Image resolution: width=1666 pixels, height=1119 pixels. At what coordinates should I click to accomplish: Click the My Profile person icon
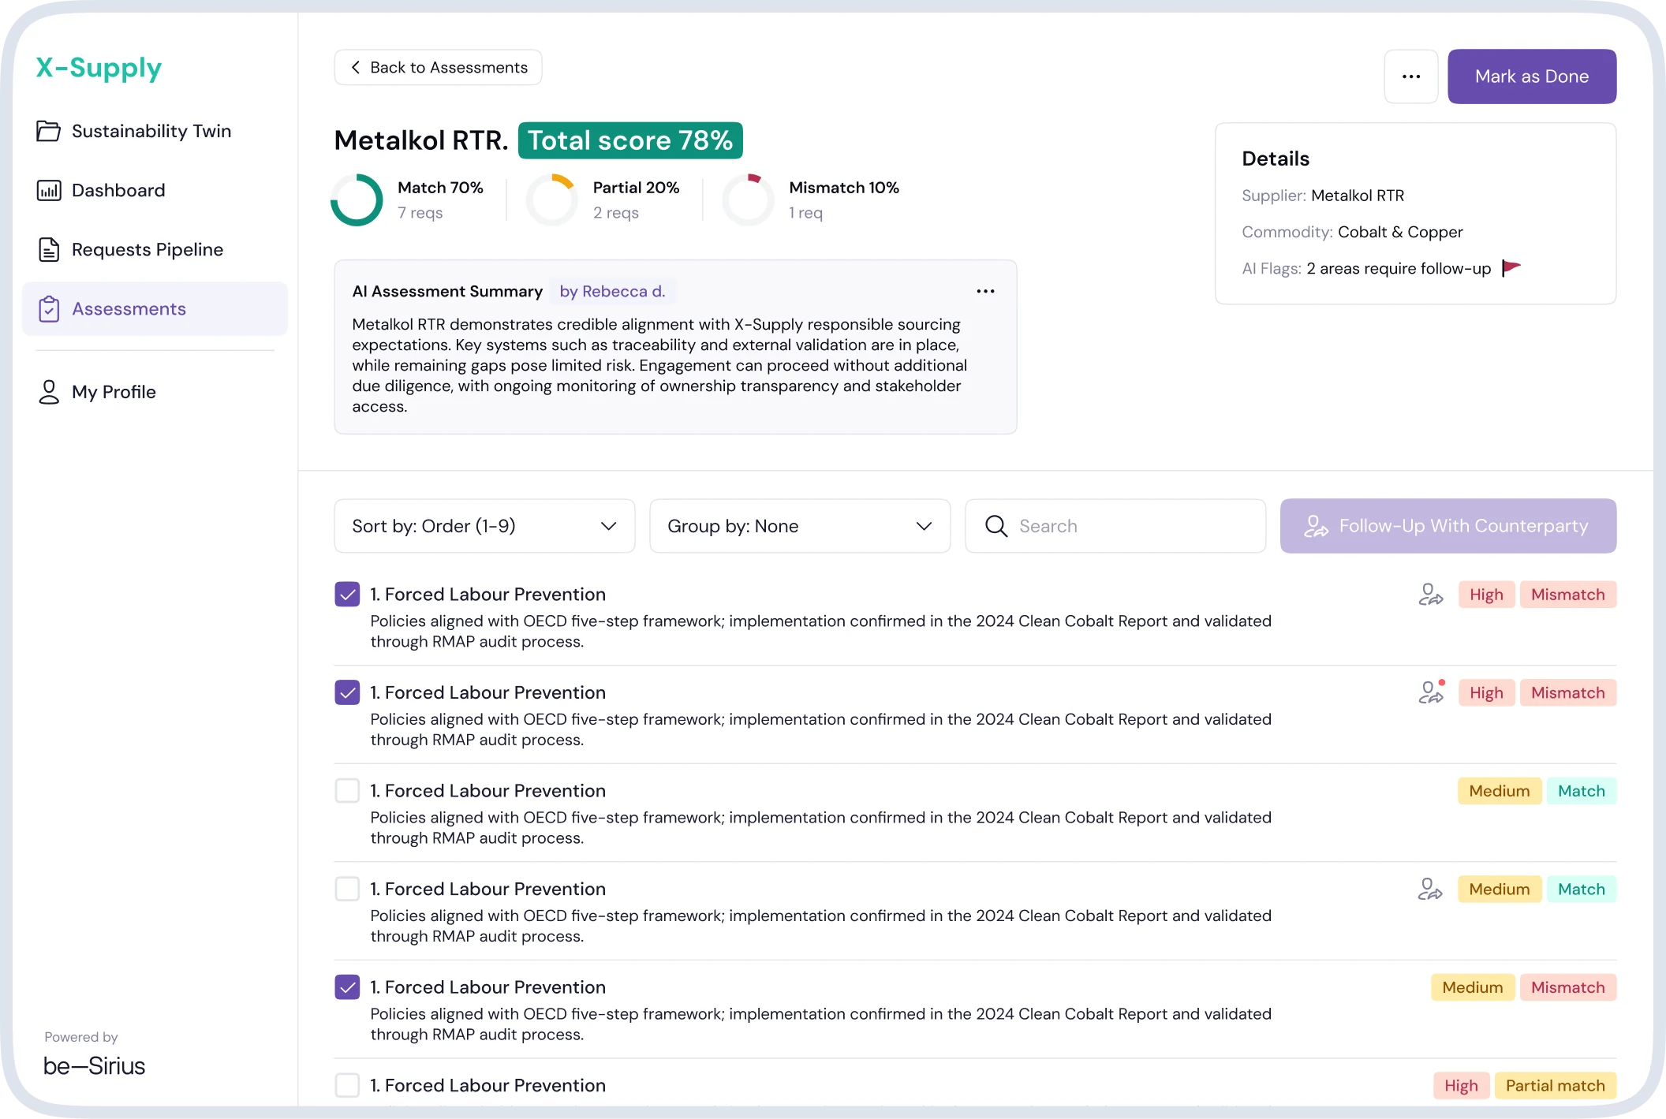coord(48,392)
